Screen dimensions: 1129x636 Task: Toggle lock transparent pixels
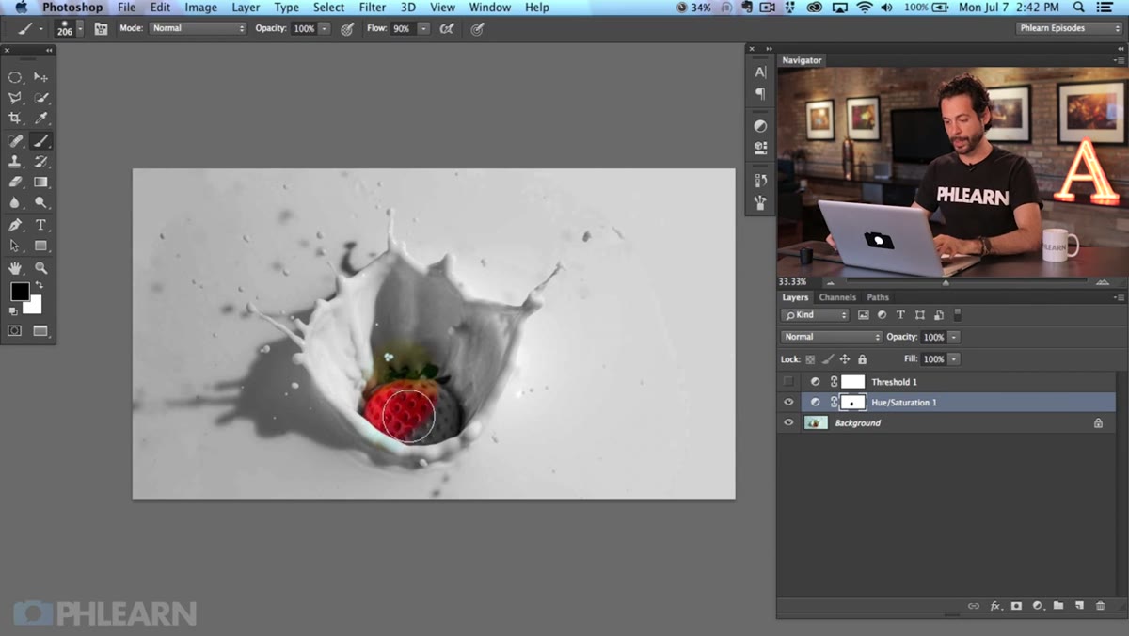point(811,359)
